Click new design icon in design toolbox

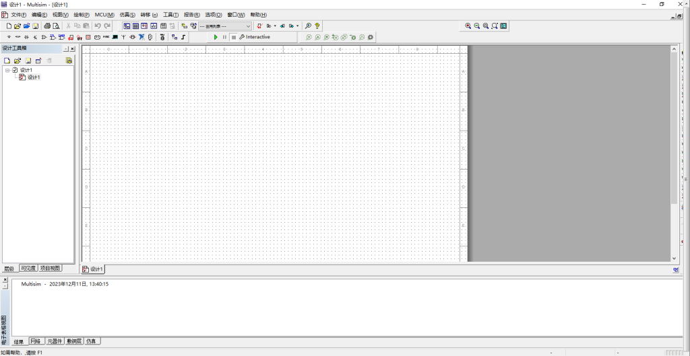[x=7, y=61]
